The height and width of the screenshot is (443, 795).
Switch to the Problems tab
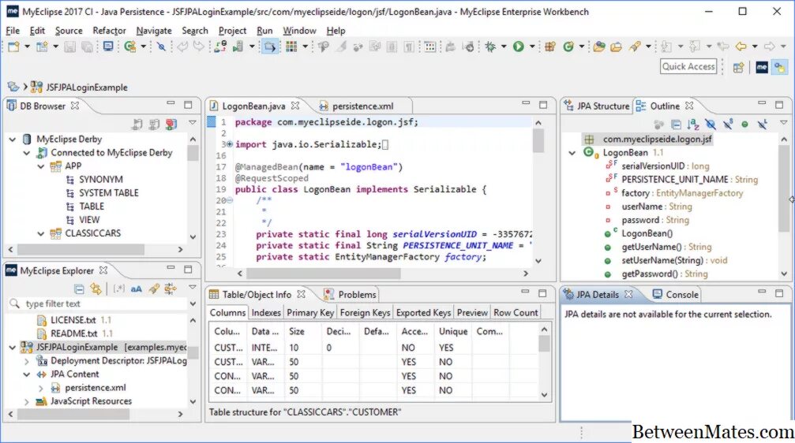[351, 295]
